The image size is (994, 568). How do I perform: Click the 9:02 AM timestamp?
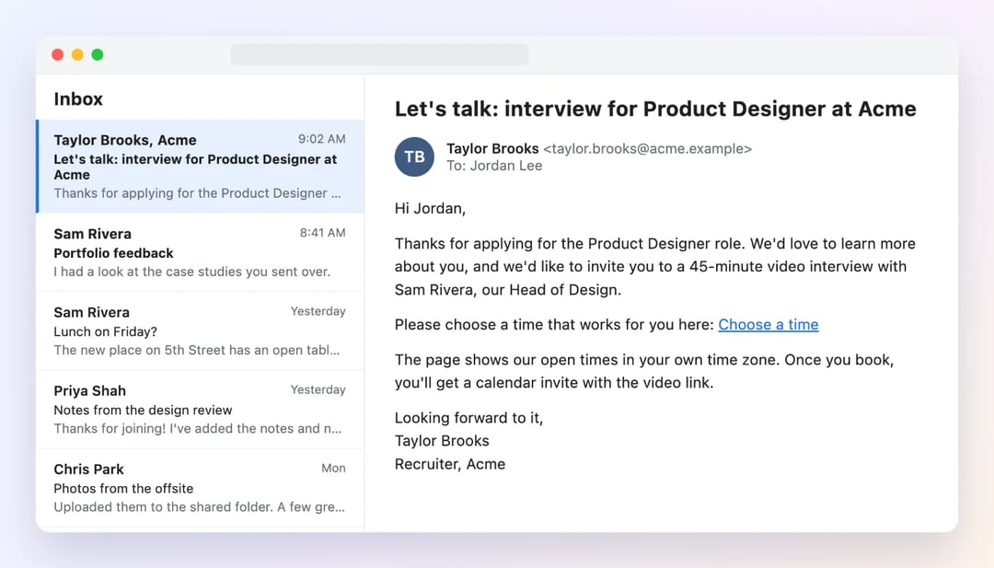pyautogui.click(x=322, y=139)
